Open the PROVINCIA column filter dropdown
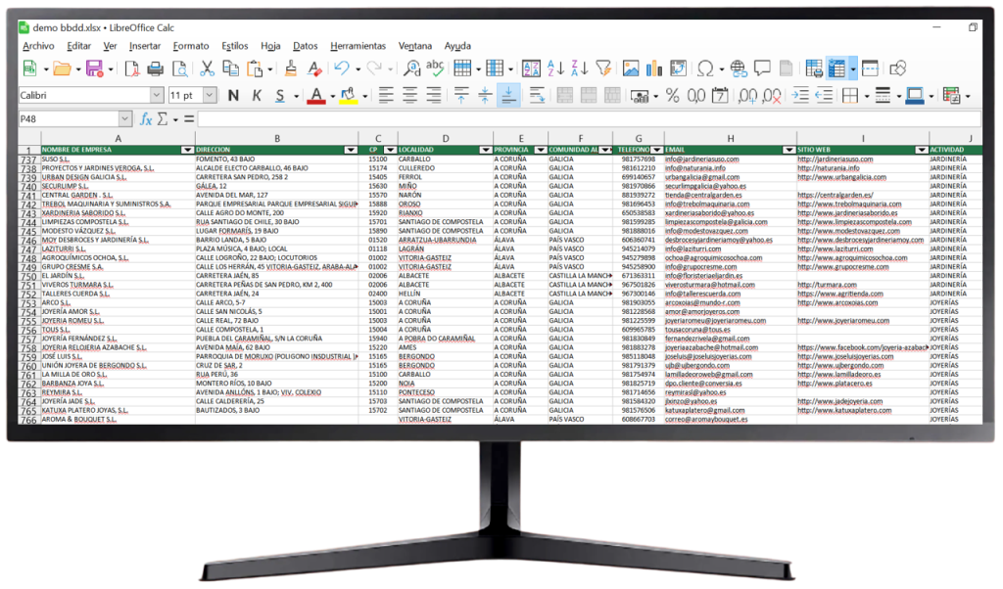This screenshot has width=1003, height=589. [x=539, y=150]
